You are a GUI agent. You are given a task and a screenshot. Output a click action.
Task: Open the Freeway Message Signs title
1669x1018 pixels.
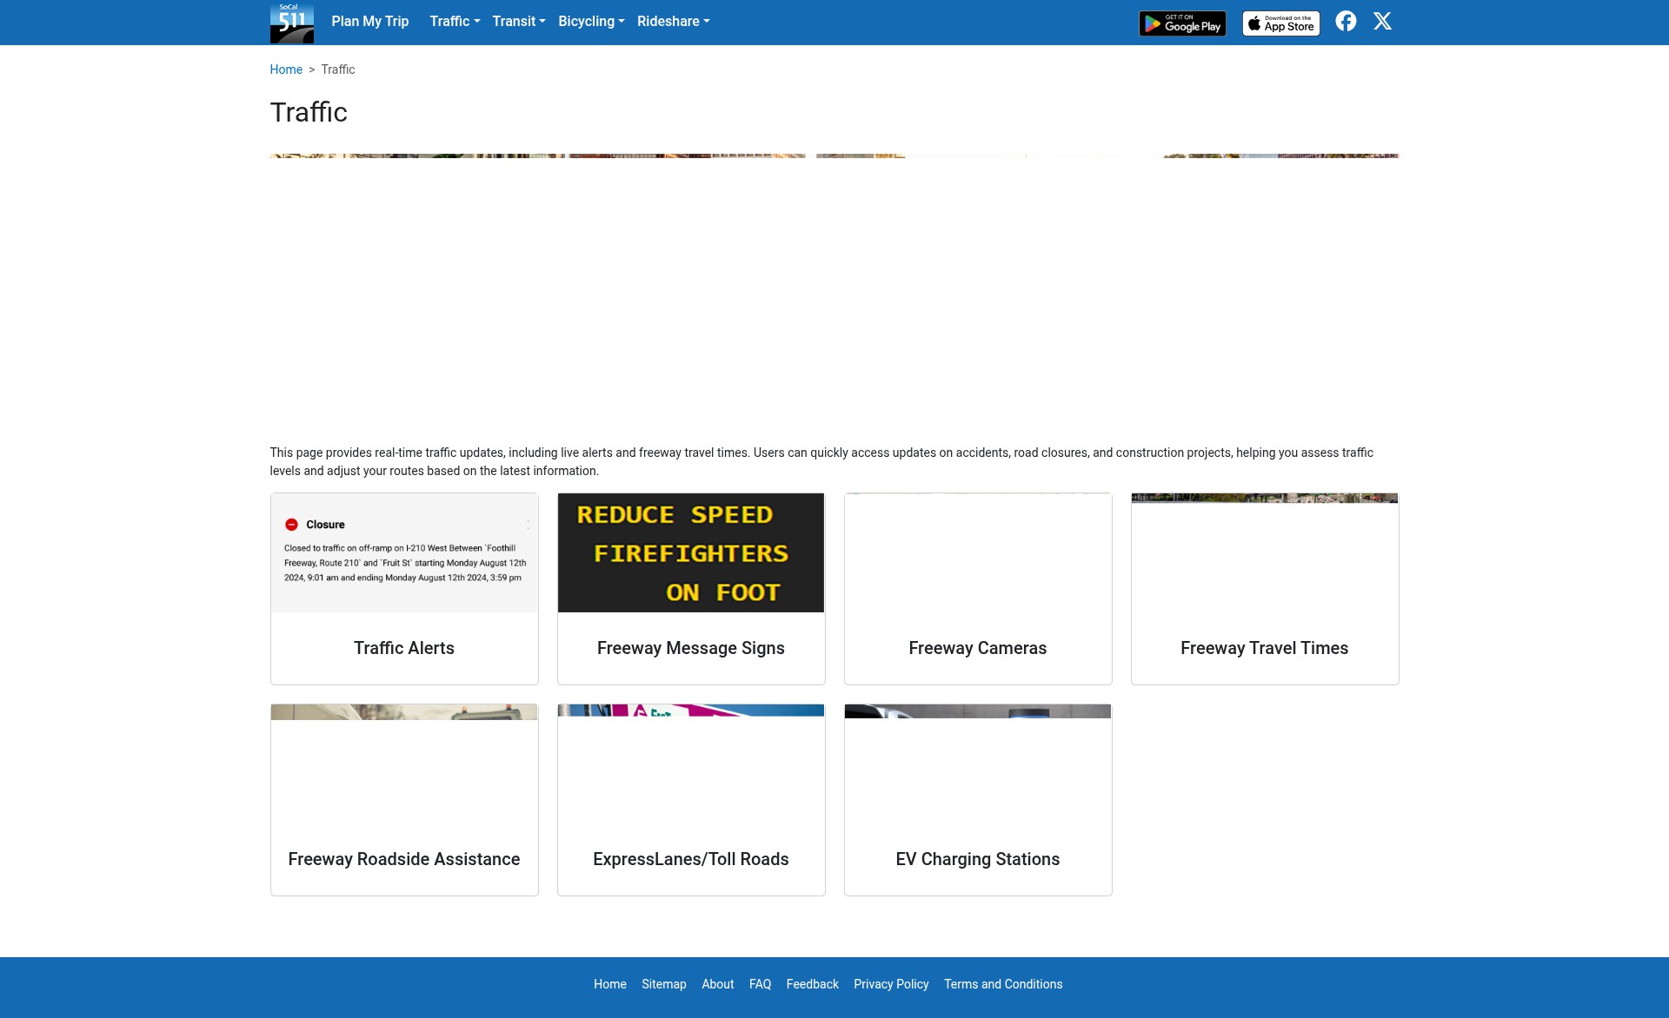coord(691,648)
